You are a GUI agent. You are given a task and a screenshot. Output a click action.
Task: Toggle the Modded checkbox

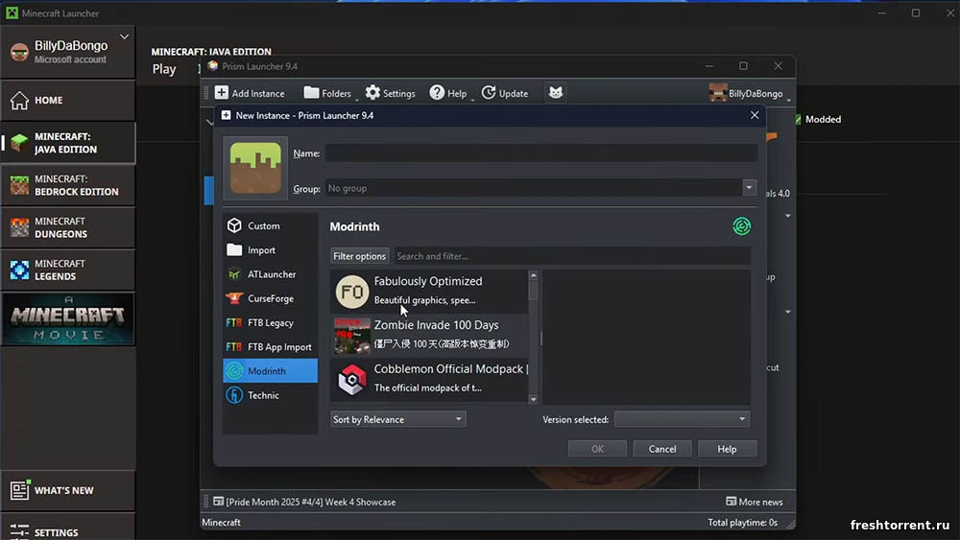pos(797,120)
